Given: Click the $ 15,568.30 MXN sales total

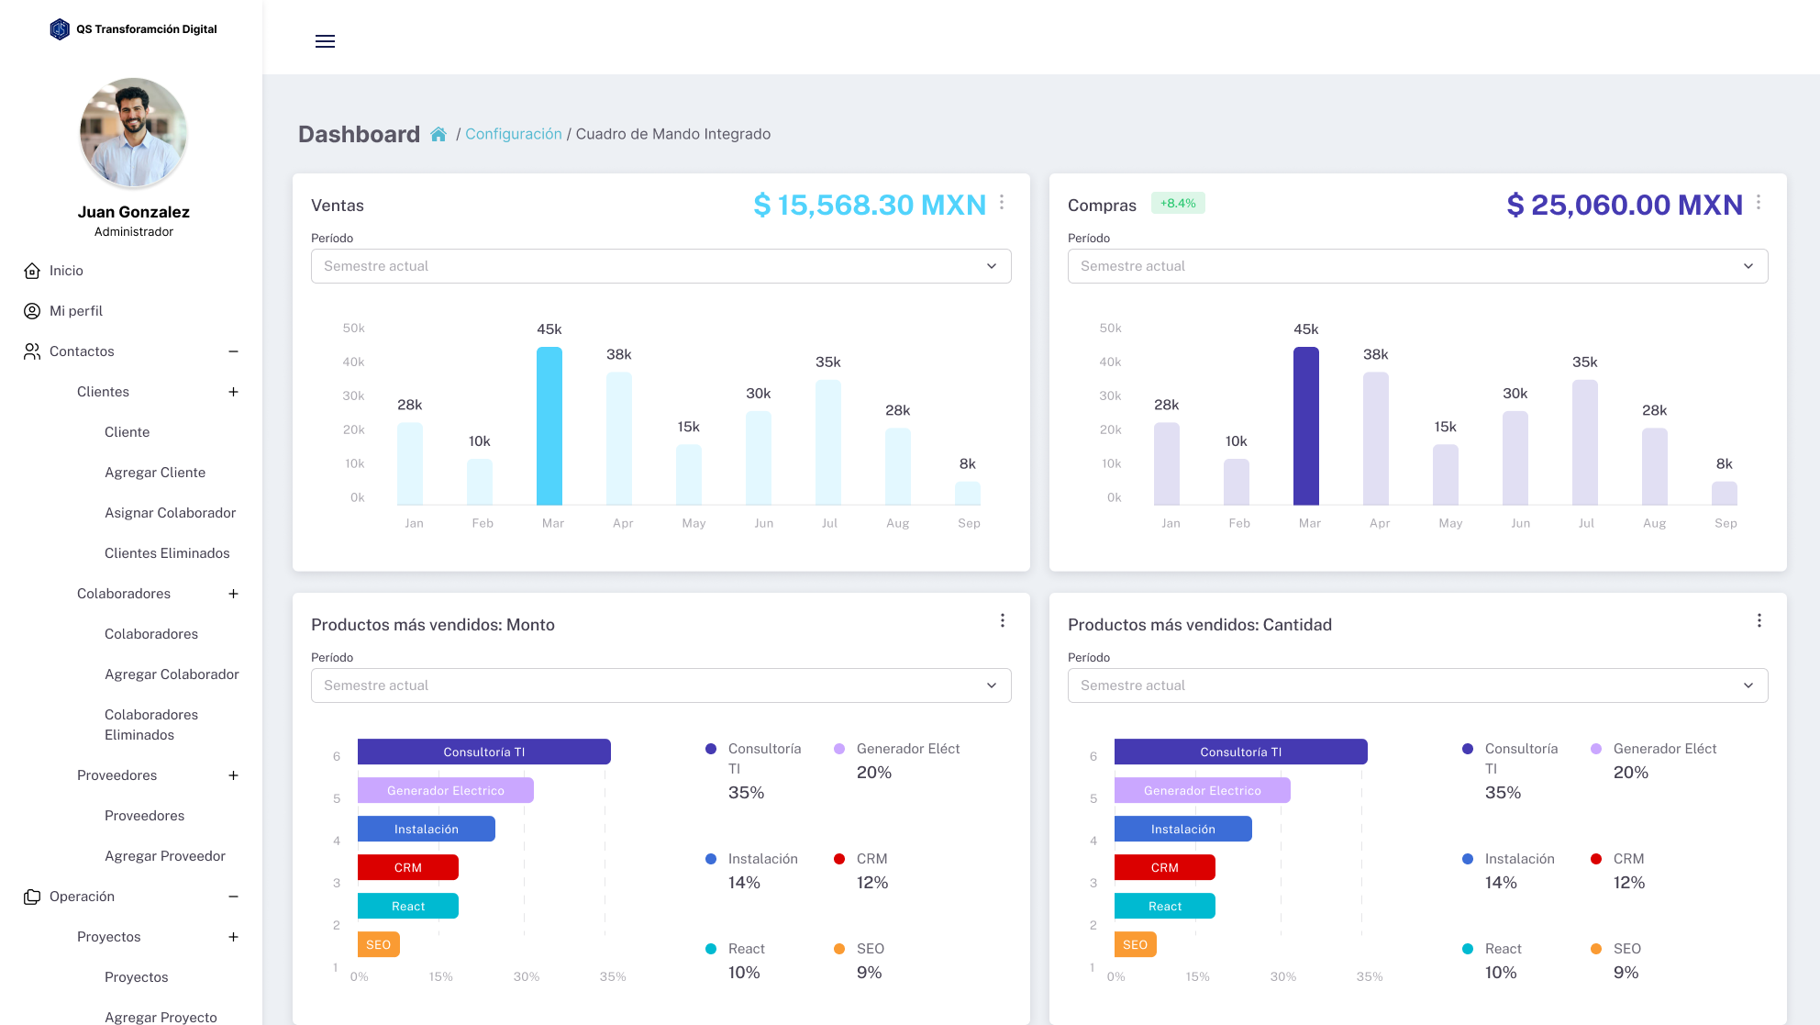Looking at the screenshot, I should (x=870, y=205).
